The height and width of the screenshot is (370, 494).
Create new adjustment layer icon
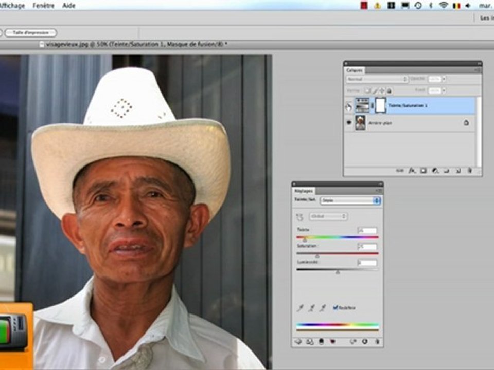click(x=435, y=171)
